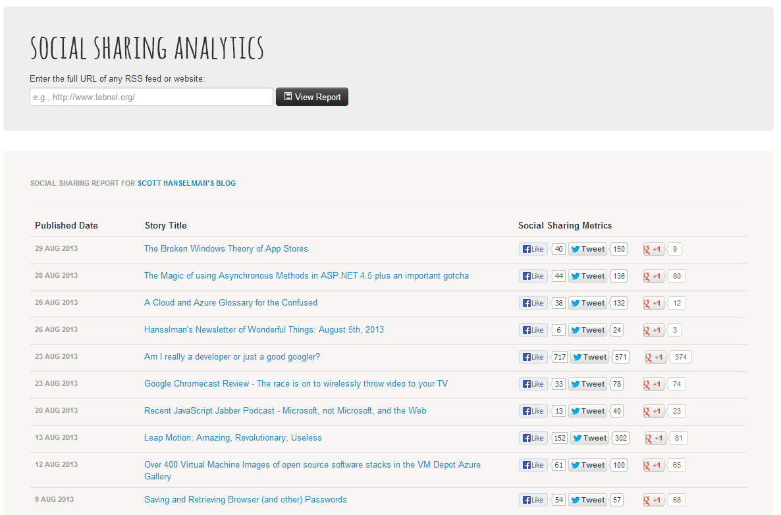Screen dimensions: 781x515
Task: Click the Story Title column header
Action: coord(166,225)
